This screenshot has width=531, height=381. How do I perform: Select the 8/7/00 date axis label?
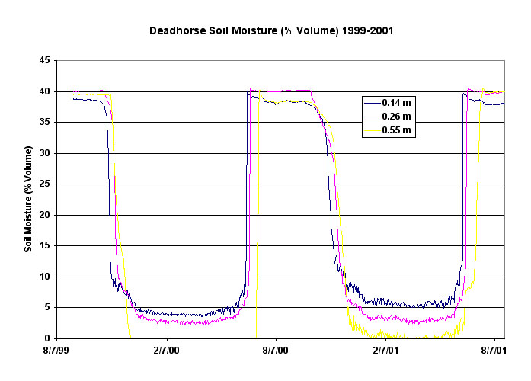click(x=275, y=351)
